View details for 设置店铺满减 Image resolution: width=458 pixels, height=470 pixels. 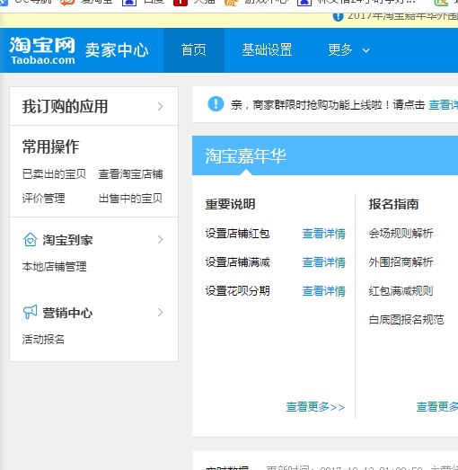click(x=323, y=262)
